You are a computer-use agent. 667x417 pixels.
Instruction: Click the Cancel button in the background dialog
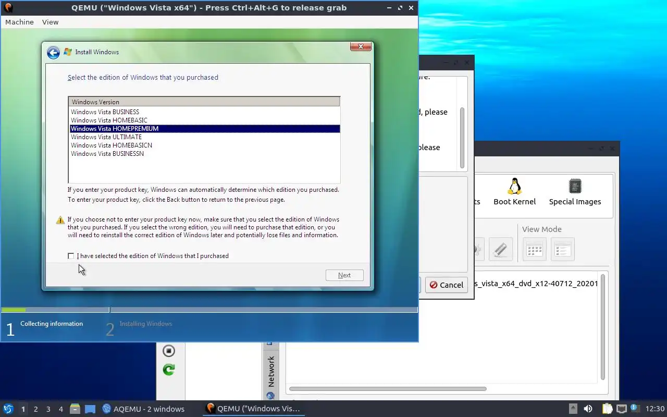[x=447, y=285]
